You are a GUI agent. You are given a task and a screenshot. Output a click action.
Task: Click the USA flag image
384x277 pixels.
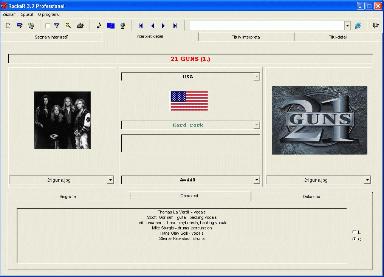pyautogui.click(x=189, y=101)
